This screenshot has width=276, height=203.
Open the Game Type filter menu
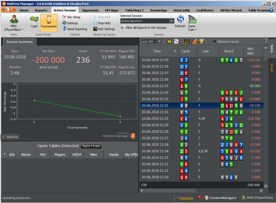click(x=192, y=23)
